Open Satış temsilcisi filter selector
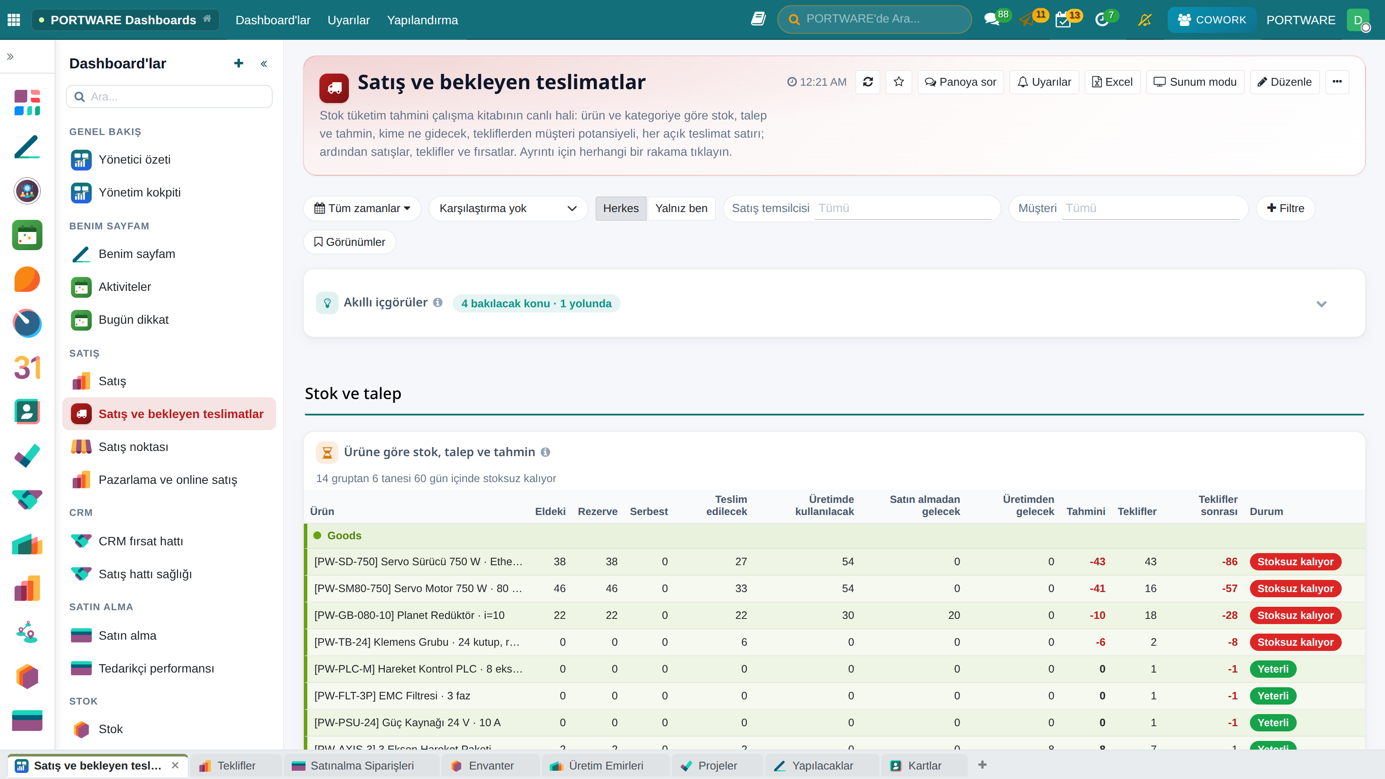 861,208
